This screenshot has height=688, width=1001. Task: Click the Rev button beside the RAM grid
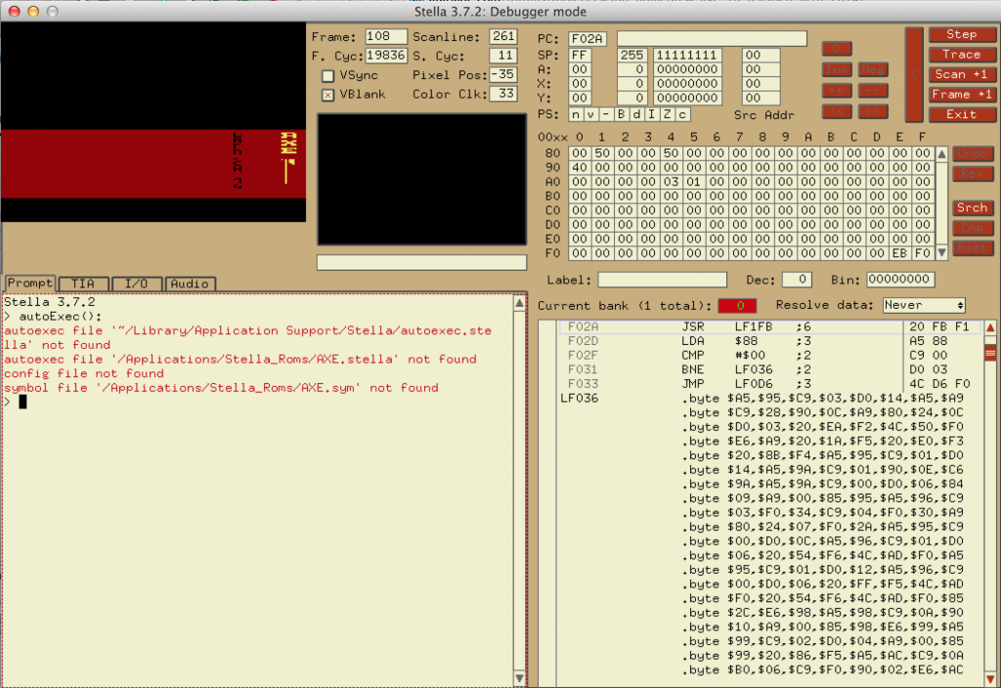(x=973, y=174)
